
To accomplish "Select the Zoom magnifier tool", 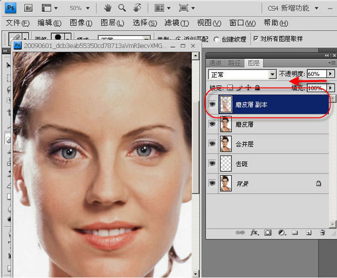I will point(122,8).
